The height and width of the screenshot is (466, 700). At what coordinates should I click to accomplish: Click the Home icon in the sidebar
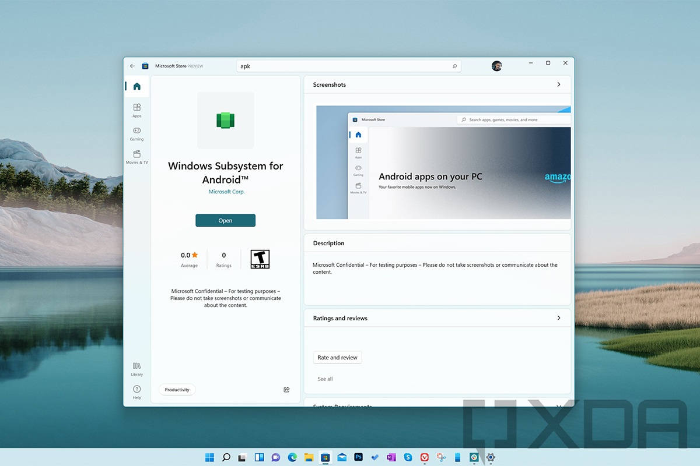(136, 86)
